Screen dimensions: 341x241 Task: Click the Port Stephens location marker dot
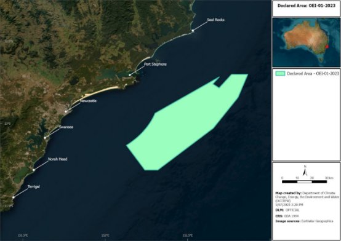click(x=130, y=75)
